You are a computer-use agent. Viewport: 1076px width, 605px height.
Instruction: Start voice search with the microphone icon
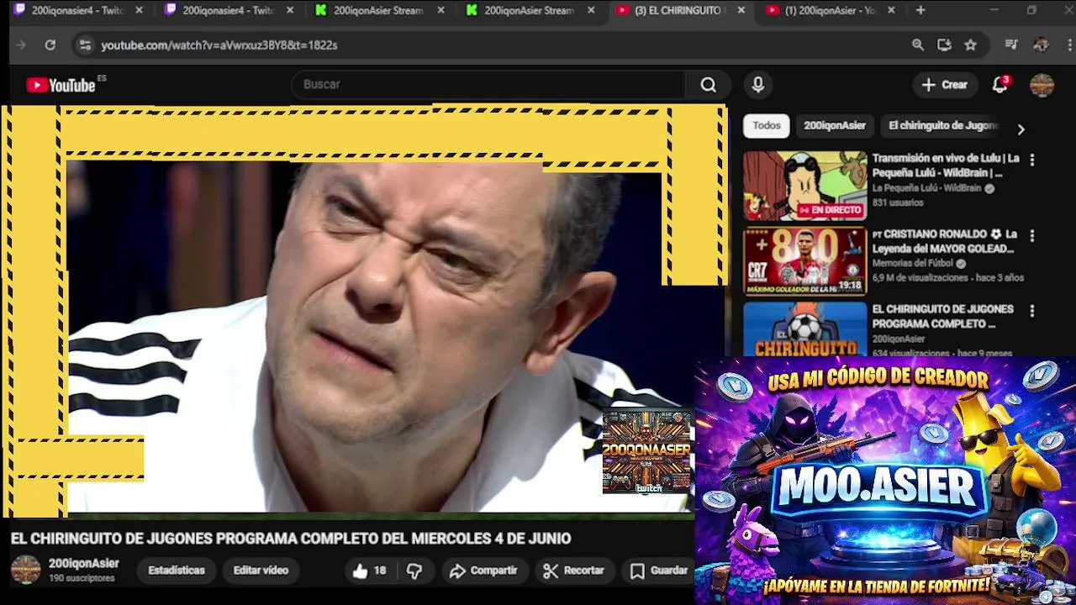(758, 85)
